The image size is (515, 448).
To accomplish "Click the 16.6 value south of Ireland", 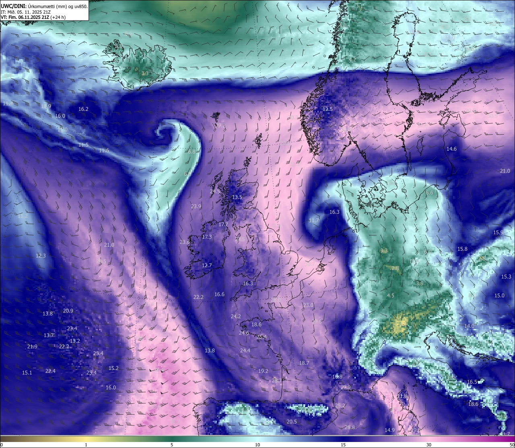I will 219,295.
